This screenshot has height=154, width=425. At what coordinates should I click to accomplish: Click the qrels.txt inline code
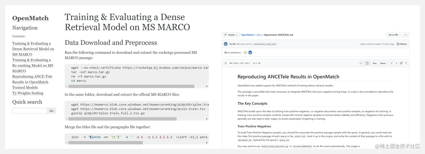pyautogui.click(x=300, y=136)
